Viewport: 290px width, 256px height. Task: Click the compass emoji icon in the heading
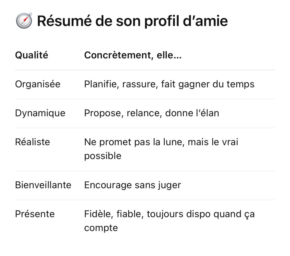24,21
